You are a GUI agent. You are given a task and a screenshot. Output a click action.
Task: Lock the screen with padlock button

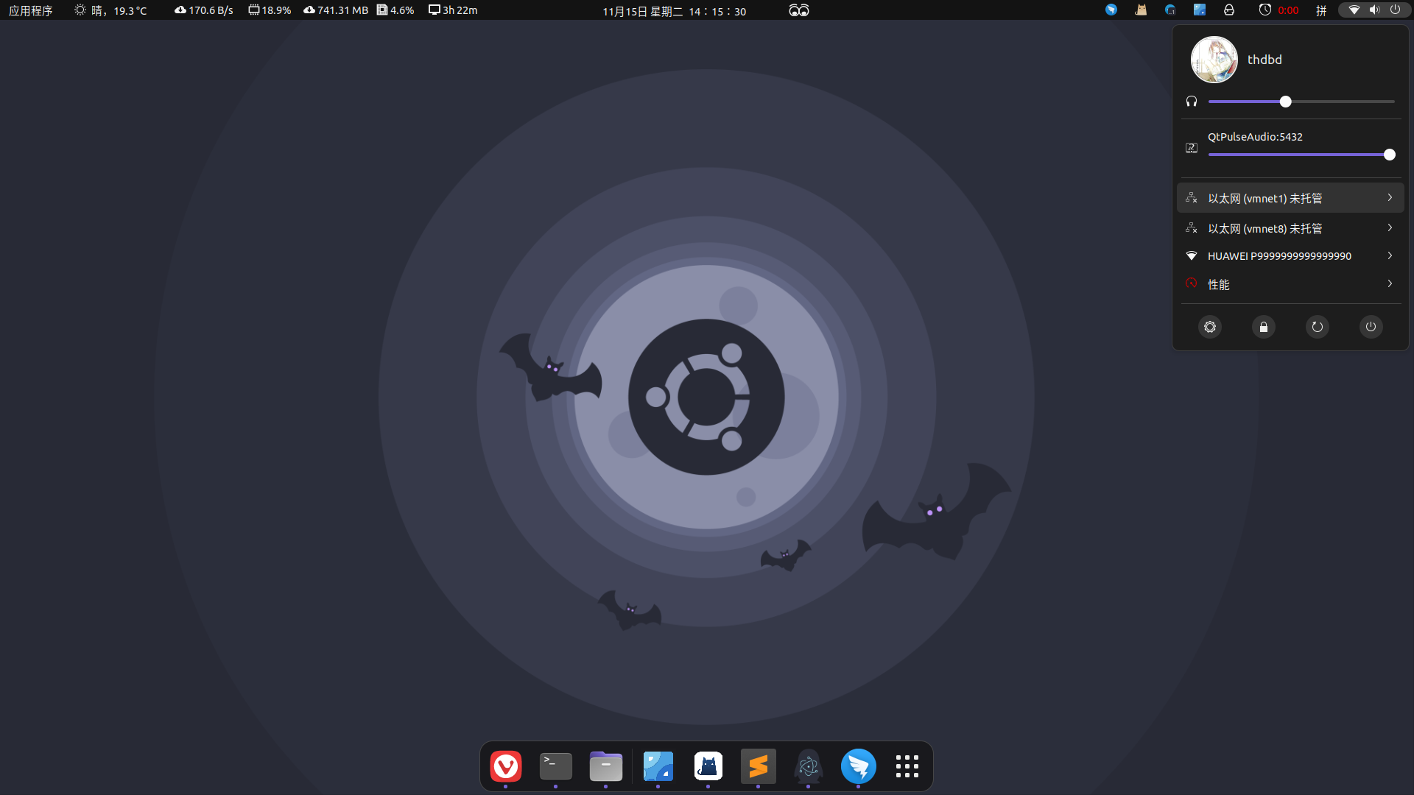point(1264,327)
